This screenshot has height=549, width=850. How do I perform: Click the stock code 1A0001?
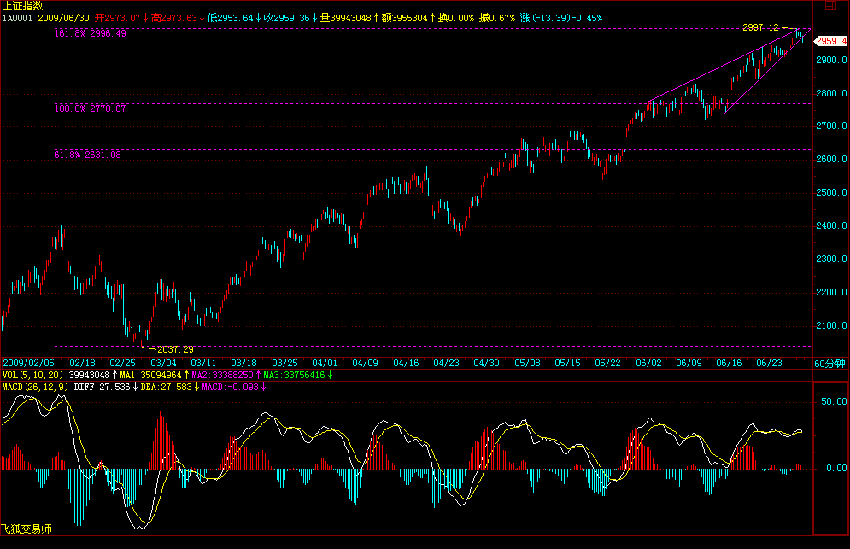[17, 18]
